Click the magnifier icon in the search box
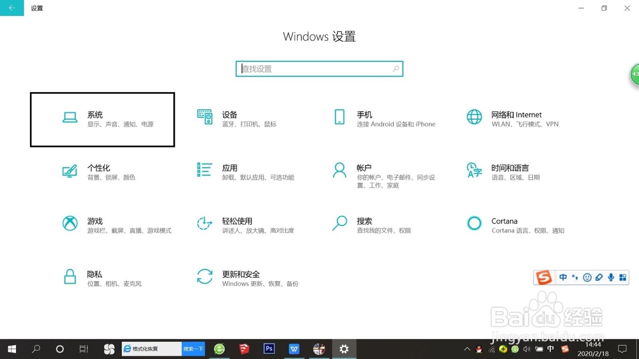Screen dimensions: 639x359 [396, 69]
